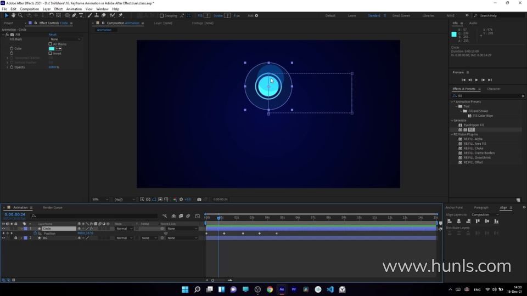Screen dimensions: 527x296
Task: Select the Pen tool
Action: click(74, 15)
